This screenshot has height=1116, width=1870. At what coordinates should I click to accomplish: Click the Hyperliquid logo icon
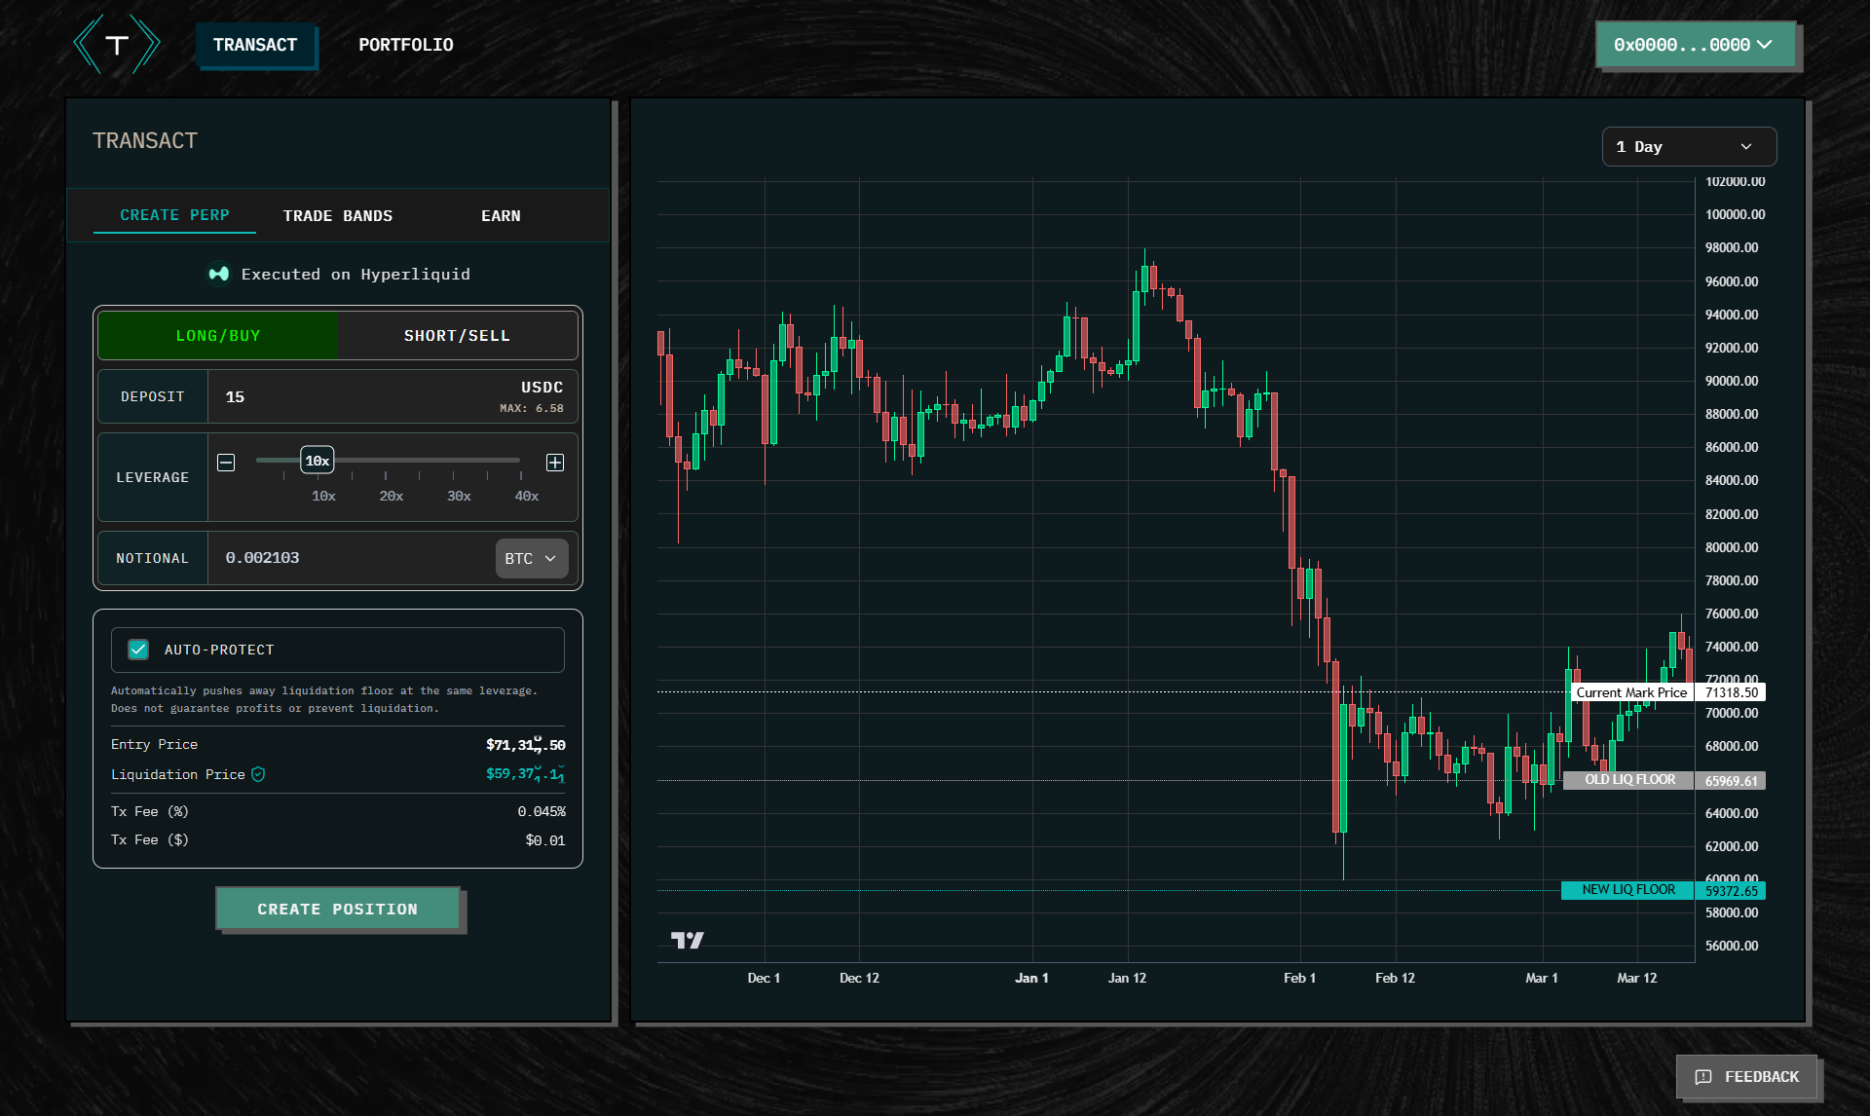coord(219,275)
